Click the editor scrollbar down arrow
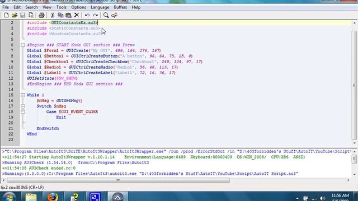The height and width of the screenshot is (201, 358). tap(354, 143)
